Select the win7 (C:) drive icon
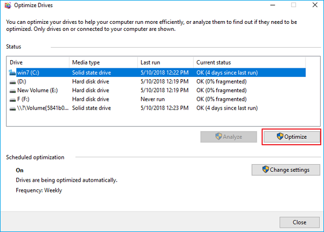The image size is (324, 232). (x=12, y=73)
